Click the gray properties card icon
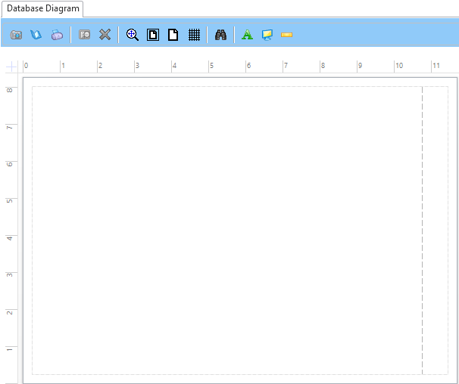Image resolution: width=459 pixels, height=384 pixels. coord(85,35)
